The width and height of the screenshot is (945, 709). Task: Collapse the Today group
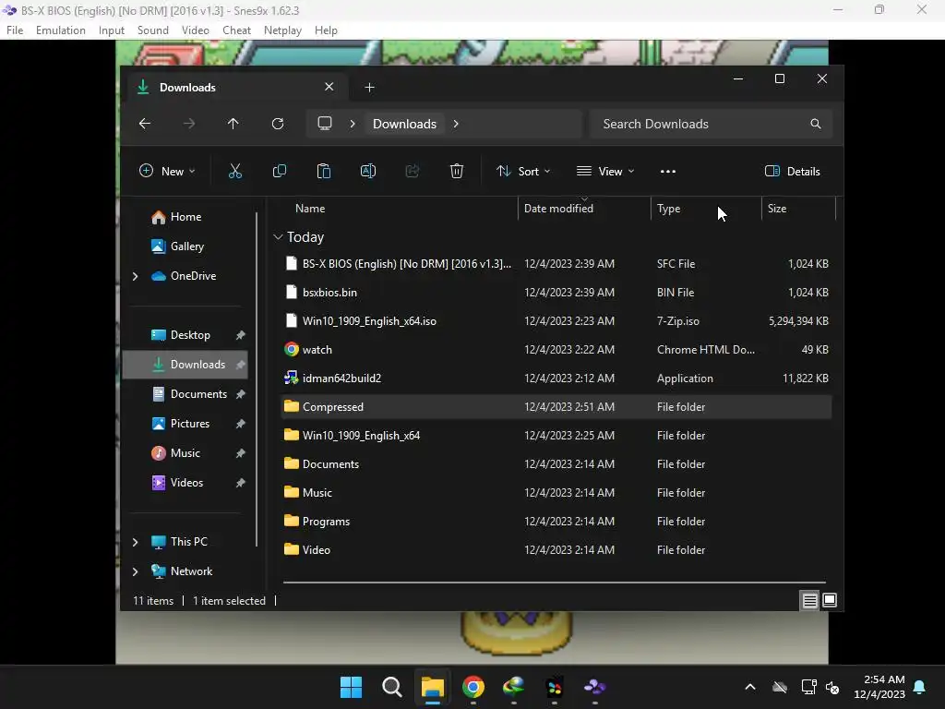(278, 237)
